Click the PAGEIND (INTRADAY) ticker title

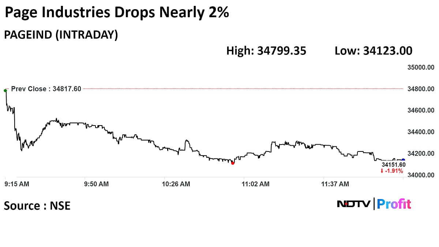click(61, 35)
